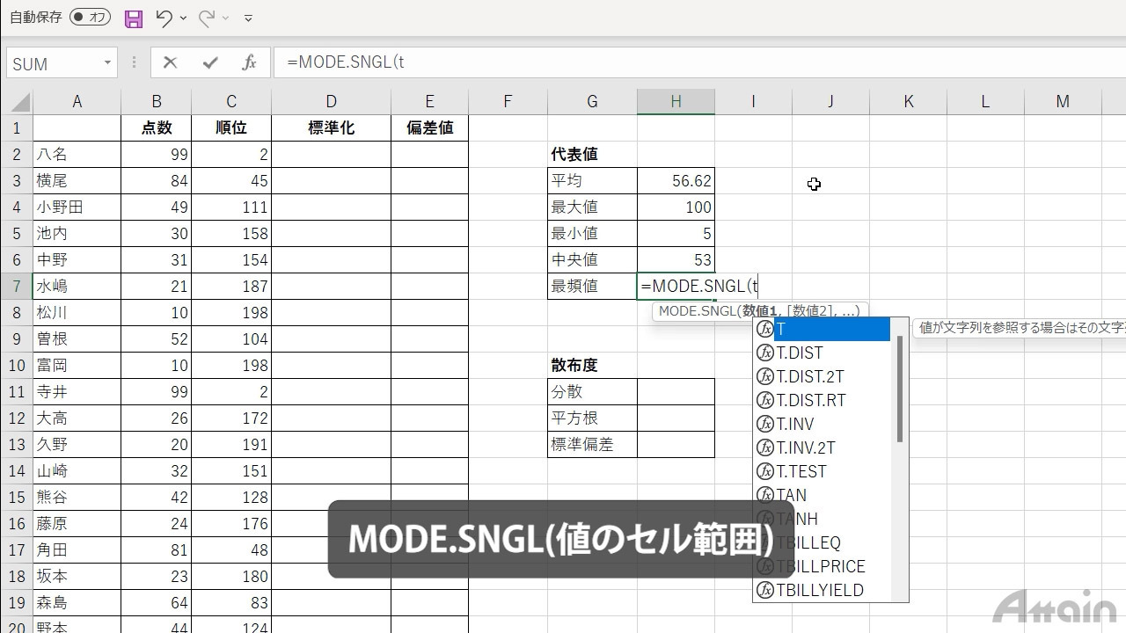Click the Save floppy disk icon
The image size is (1126, 633).
pyautogui.click(x=134, y=18)
